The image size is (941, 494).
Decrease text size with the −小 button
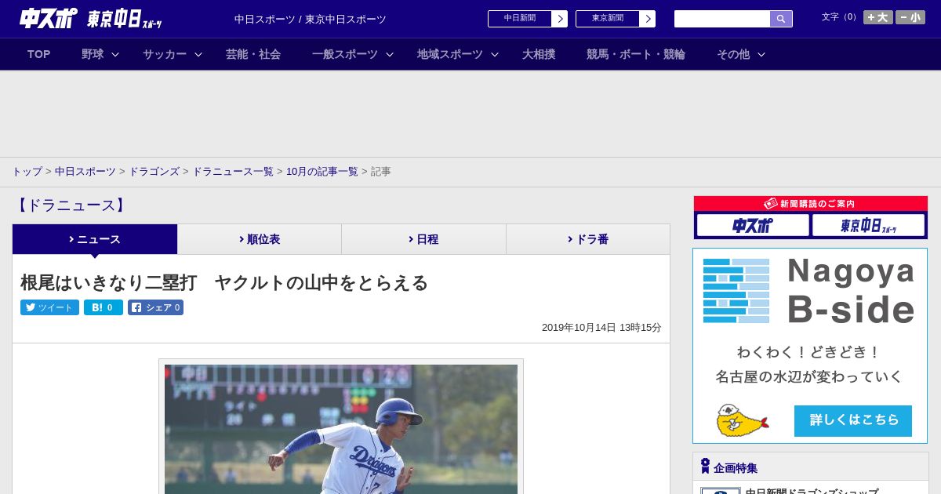point(910,17)
